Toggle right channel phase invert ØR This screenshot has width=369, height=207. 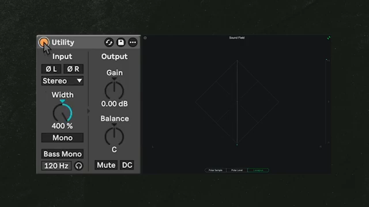point(73,69)
